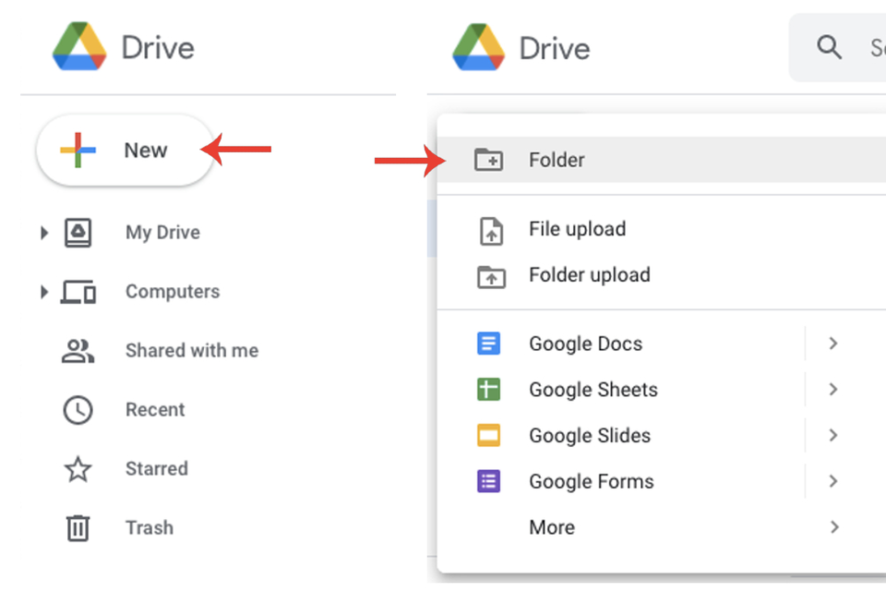
Task: Expand the Google Sheets submenu chevron
Action: [x=833, y=390]
